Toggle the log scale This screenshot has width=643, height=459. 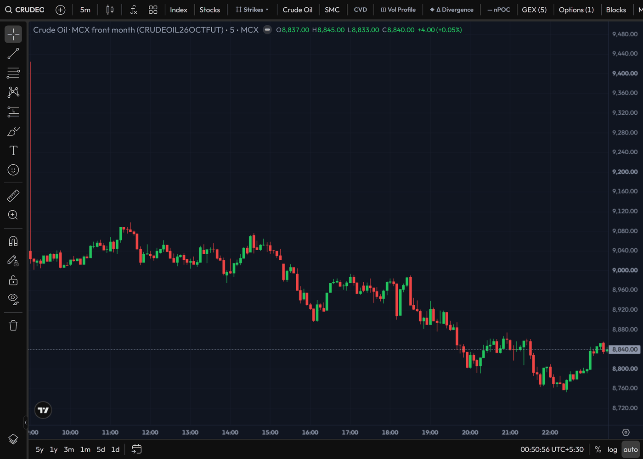612,449
